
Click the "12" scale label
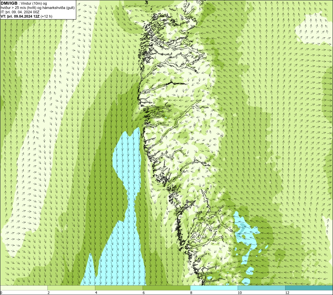pyautogui.click(x=287, y=293)
